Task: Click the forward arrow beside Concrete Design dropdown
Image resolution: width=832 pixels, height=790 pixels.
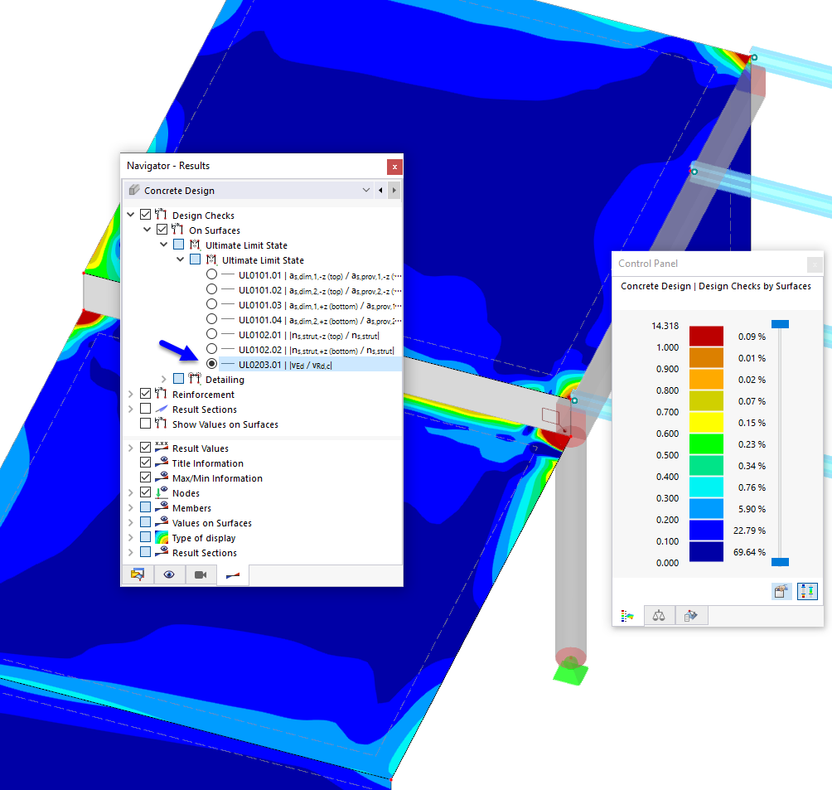Action: click(393, 190)
